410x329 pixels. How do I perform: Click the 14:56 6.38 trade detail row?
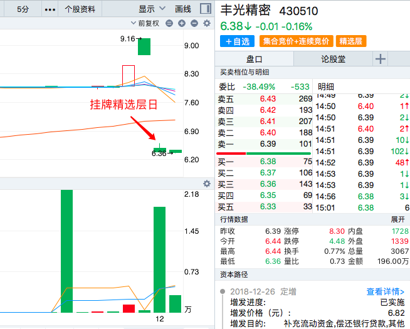point(362,197)
